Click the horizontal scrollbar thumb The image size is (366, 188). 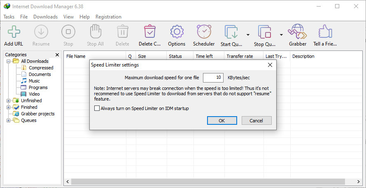point(208,181)
